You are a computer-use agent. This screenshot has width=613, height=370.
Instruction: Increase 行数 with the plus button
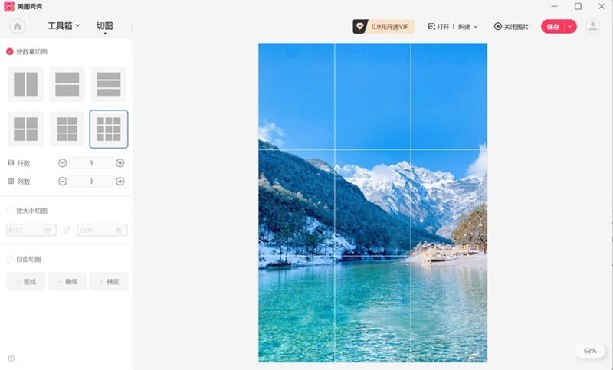click(120, 163)
